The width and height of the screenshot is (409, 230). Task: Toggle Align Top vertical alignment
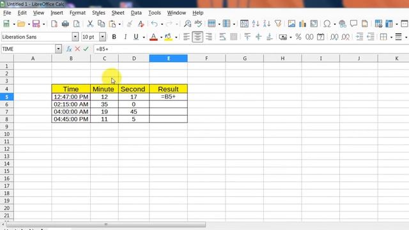(x=247, y=37)
